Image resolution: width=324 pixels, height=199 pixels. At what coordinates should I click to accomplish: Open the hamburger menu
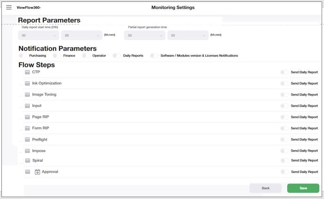coord(8,8)
